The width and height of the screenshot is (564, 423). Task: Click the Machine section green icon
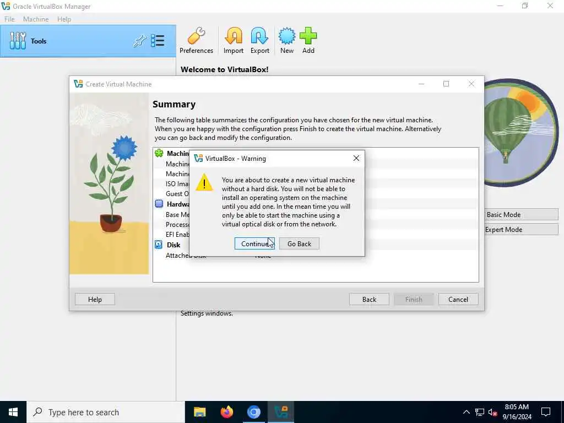coord(159,153)
